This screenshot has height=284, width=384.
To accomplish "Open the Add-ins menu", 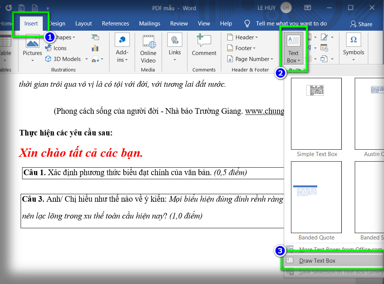I will tap(122, 48).
